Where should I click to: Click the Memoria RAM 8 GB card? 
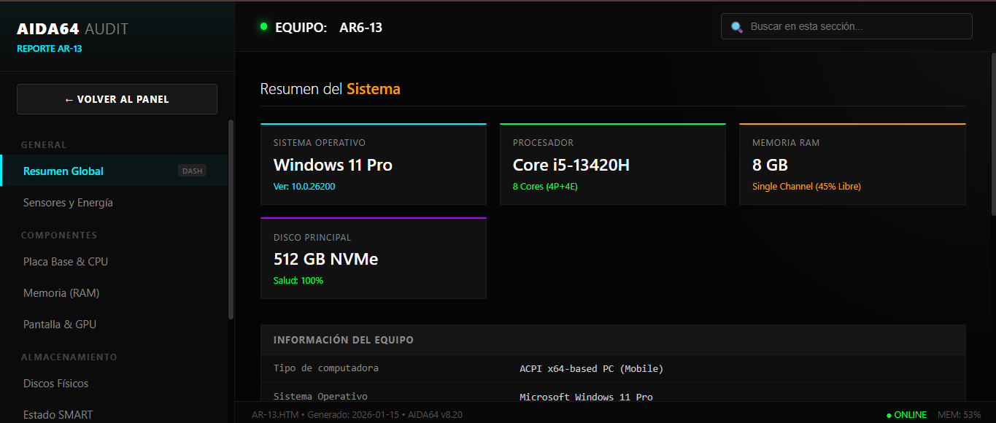[x=852, y=164]
